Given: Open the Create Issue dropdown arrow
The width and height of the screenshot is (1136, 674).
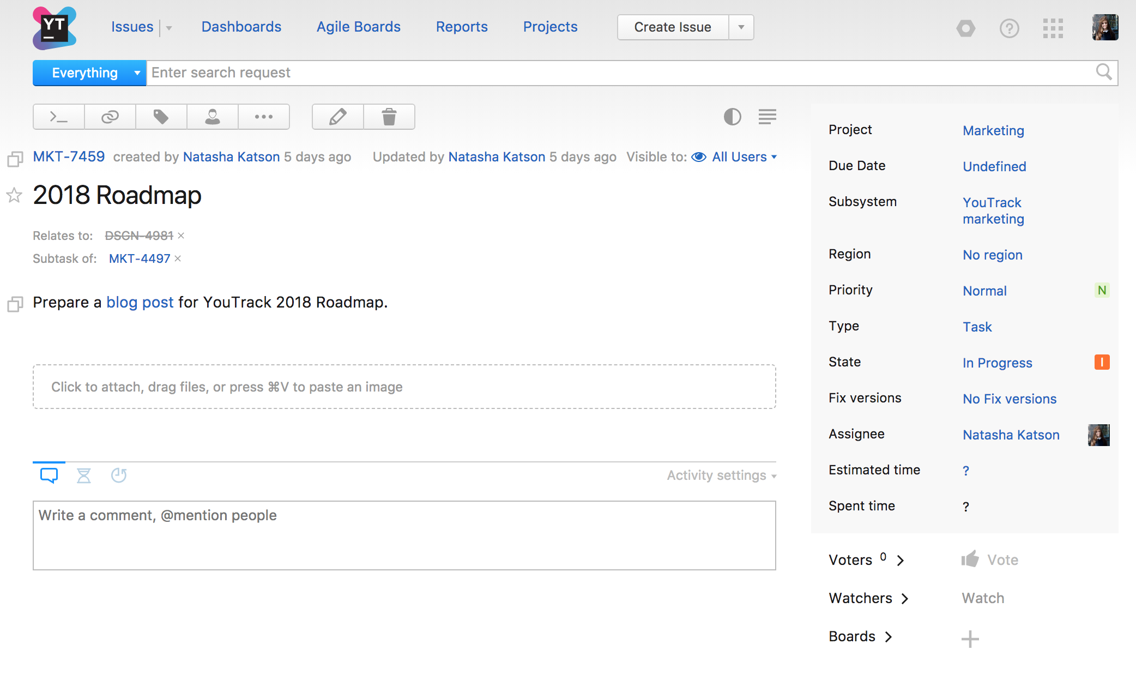Looking at the screenshot, I should 741,27.
